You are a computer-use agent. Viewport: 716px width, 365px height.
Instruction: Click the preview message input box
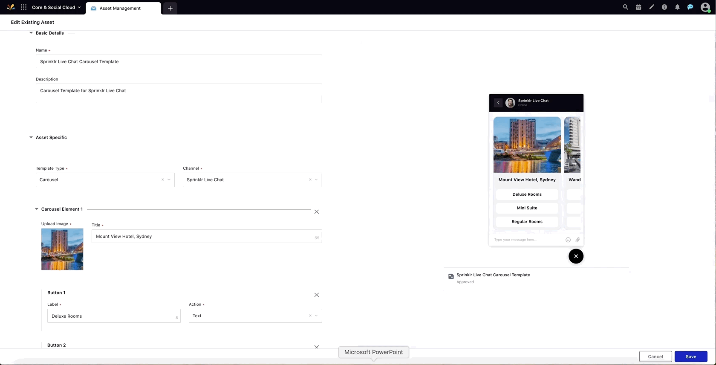pos(526,240)
